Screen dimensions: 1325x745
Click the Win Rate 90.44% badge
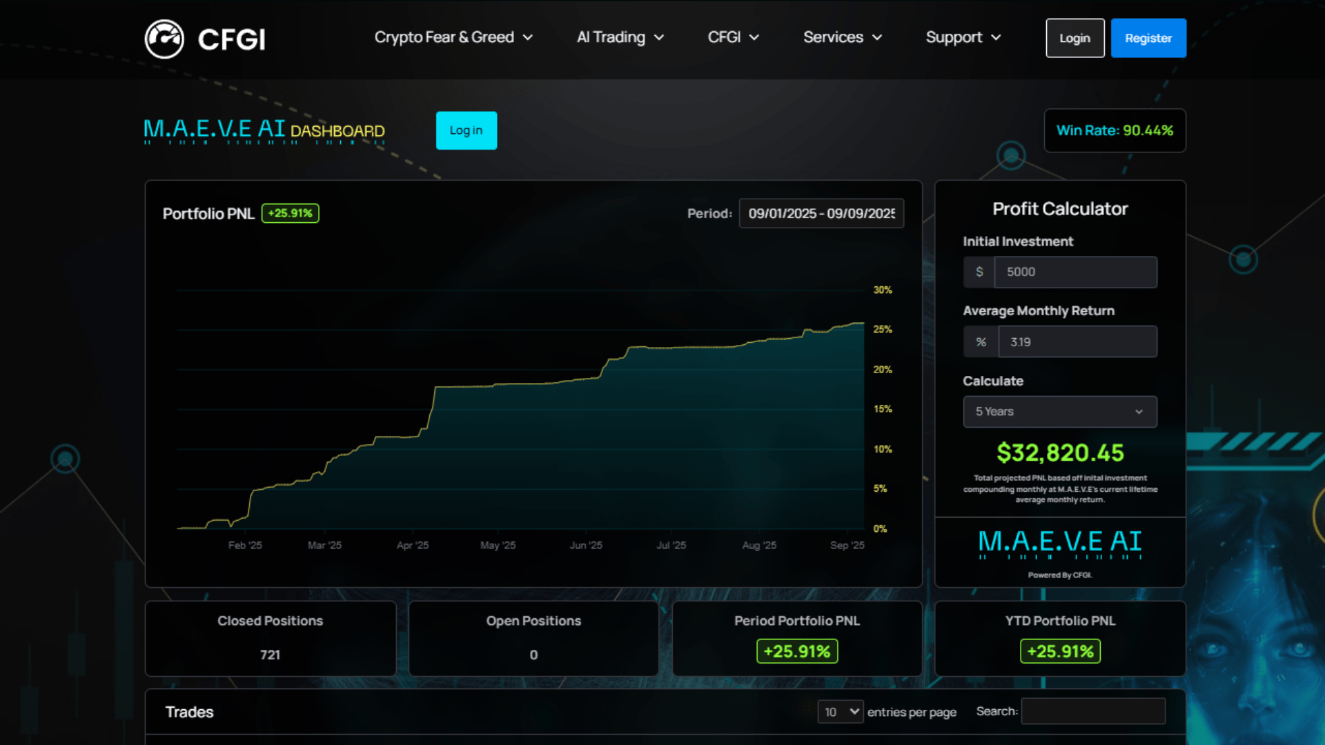click(x=1115, y=130)
